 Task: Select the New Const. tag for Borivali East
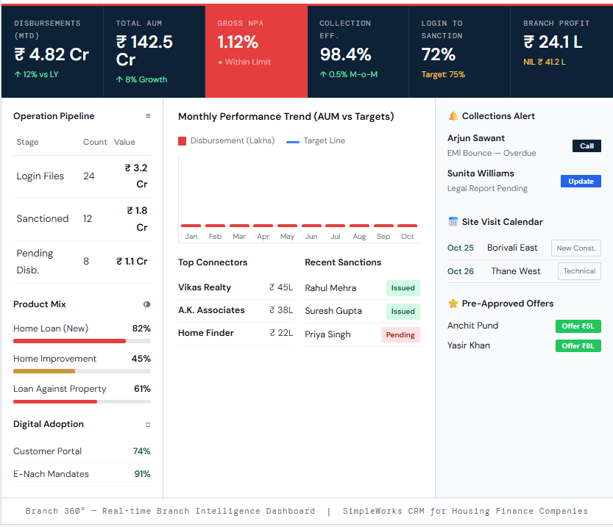[x=575, y=248]
